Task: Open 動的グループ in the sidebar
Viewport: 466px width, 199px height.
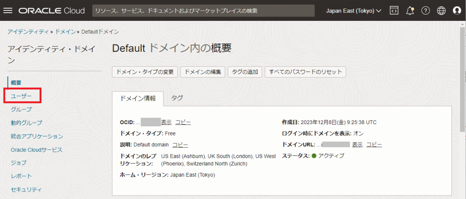Action: [x=26, y=123]
